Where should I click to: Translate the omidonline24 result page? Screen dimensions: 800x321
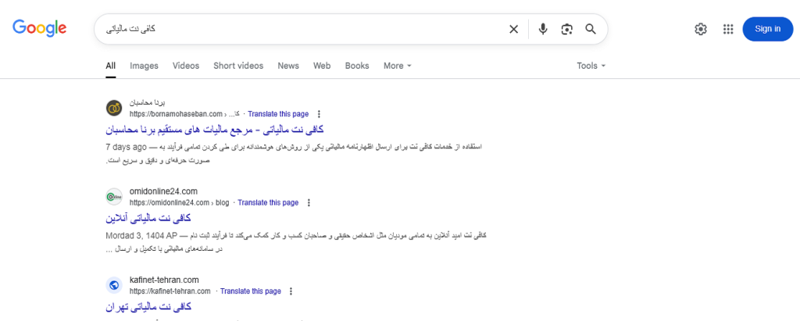(268, 202)
